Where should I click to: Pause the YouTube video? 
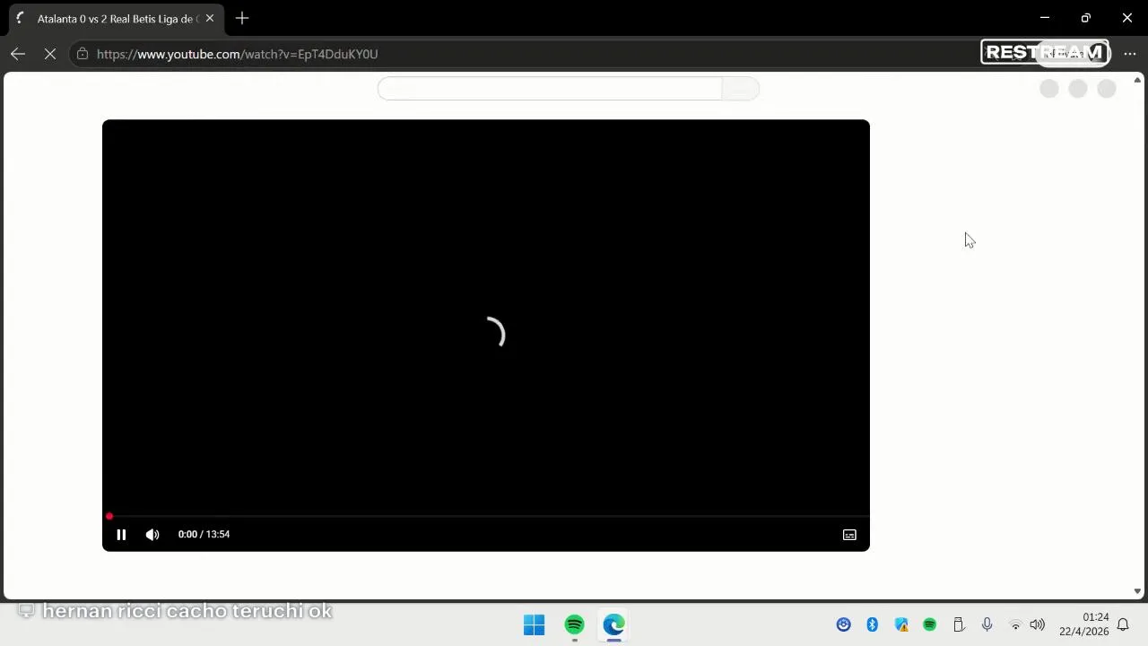(x=121, y=535)
